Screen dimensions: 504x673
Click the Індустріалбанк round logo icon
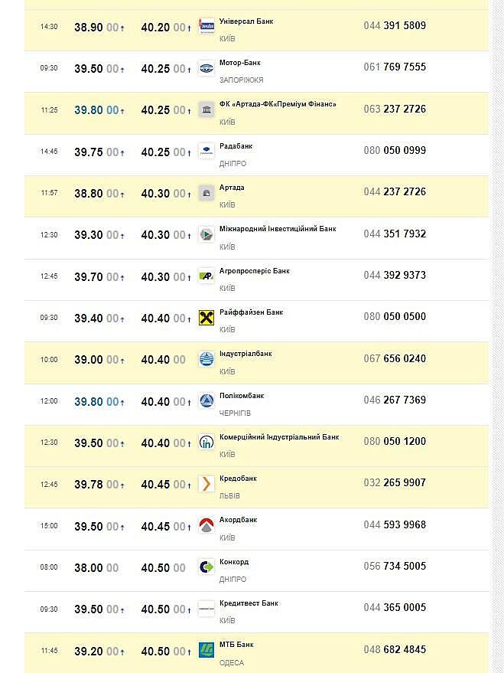206,359
